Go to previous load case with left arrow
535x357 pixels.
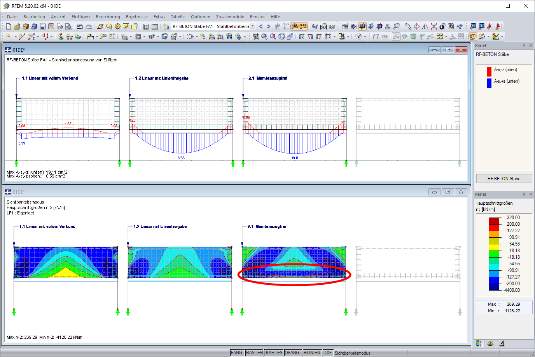coord(261,26)
